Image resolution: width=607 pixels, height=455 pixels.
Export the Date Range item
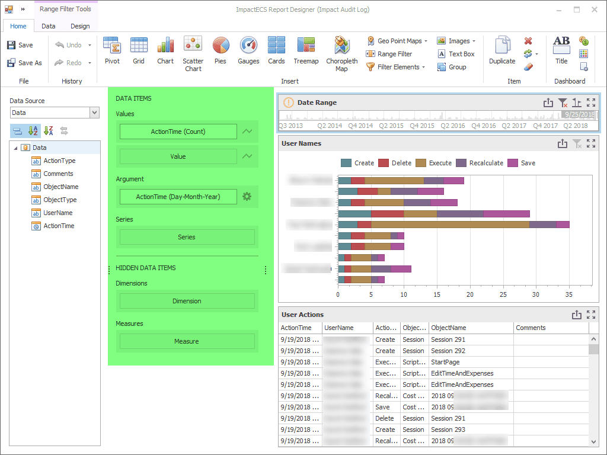[x=548, y=102]
